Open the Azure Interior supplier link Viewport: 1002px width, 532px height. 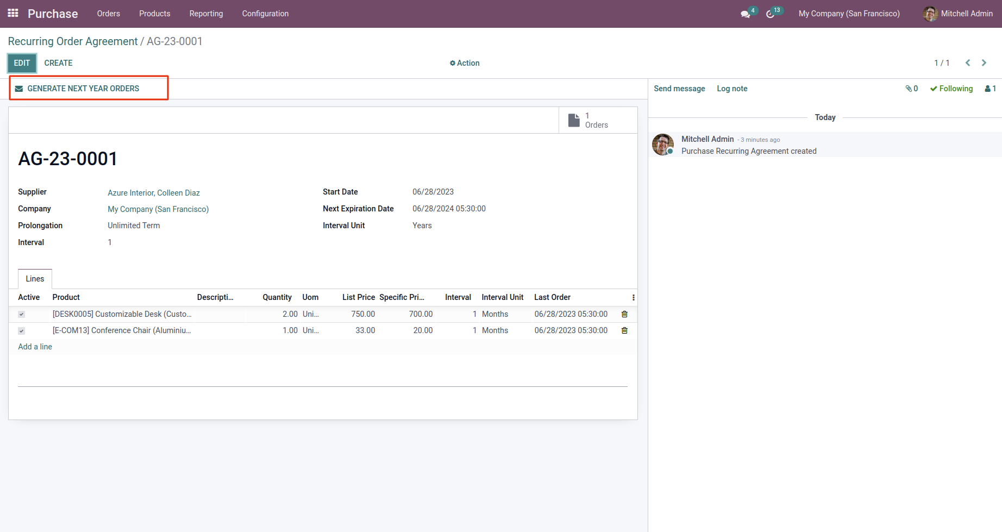[x=154, y=193]
